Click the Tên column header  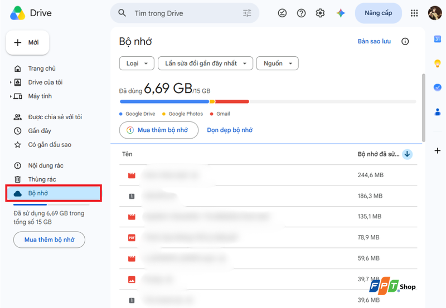[x=127, y=154]
